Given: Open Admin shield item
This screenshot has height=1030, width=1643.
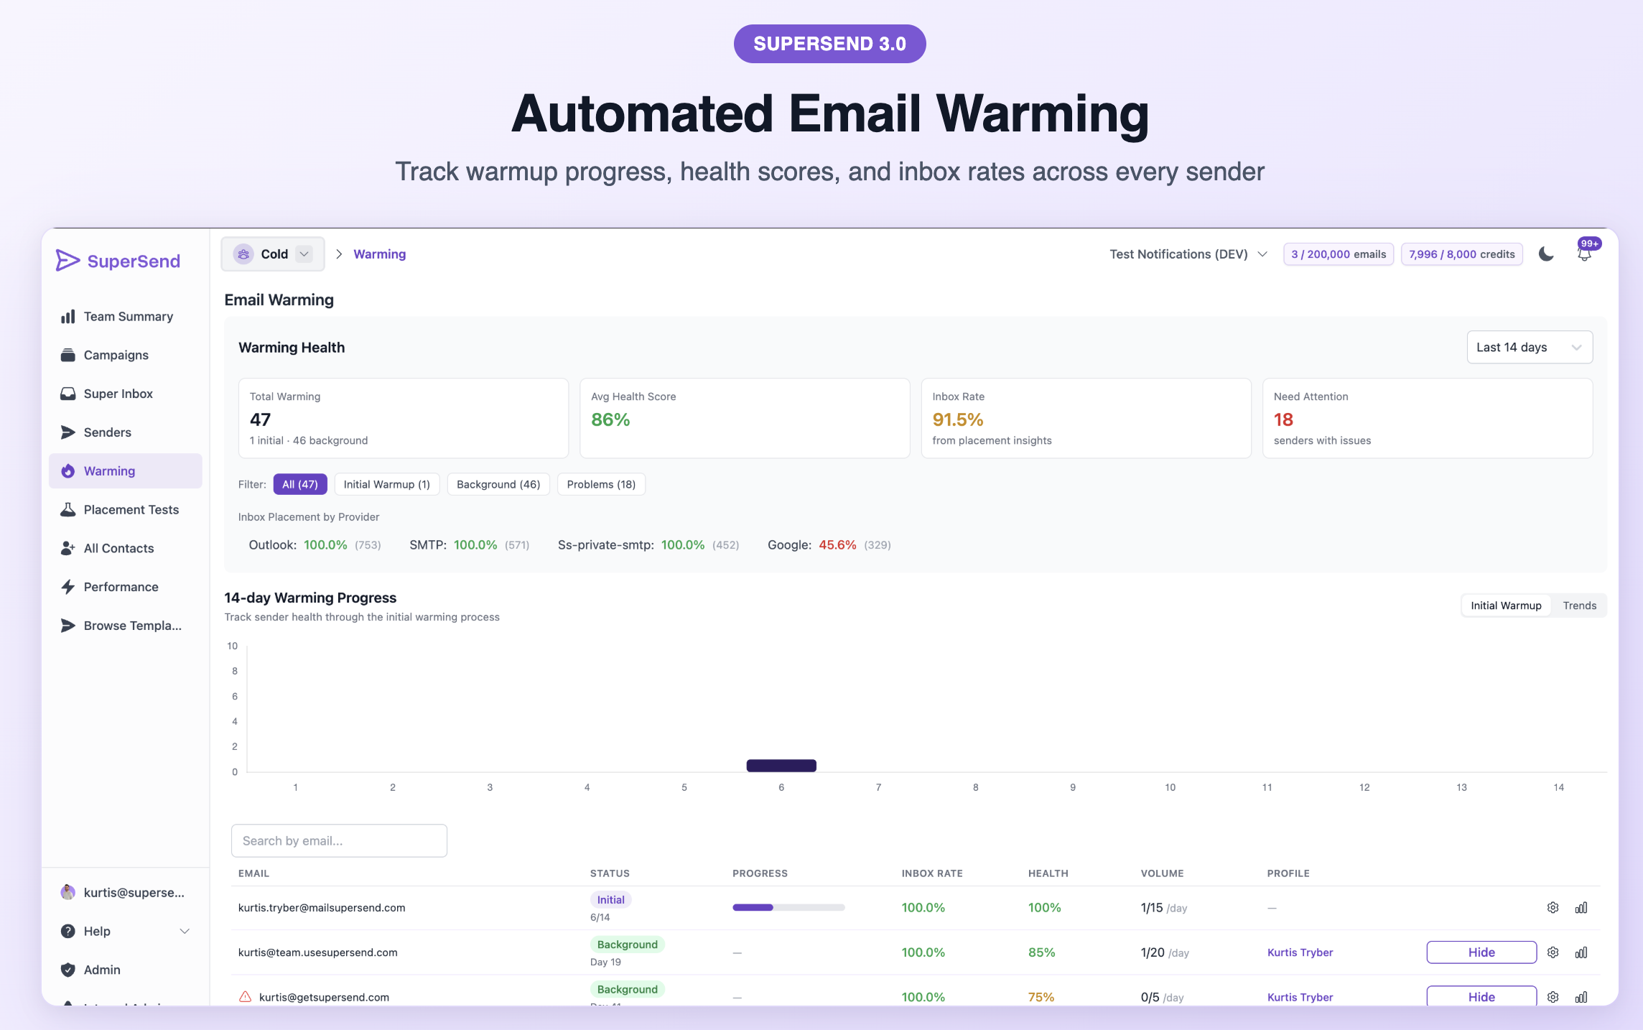Looking at the screenshot, I should pyautogui.click(x=102, y=970).
